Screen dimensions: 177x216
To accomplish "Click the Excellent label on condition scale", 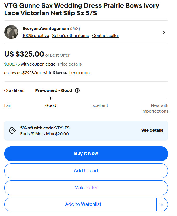I will (99, 105).
